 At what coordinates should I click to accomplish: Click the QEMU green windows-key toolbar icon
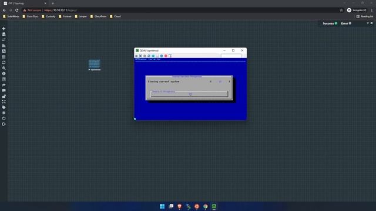[153, 56]
